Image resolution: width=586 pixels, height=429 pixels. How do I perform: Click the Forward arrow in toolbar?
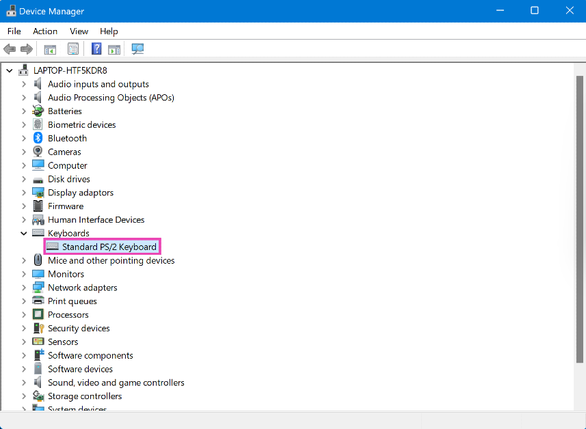coord(27,49)
